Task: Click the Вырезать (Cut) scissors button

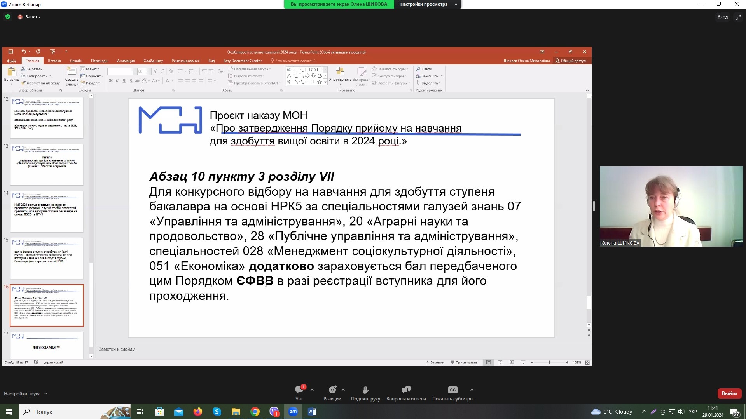Action: click(31, 69)
